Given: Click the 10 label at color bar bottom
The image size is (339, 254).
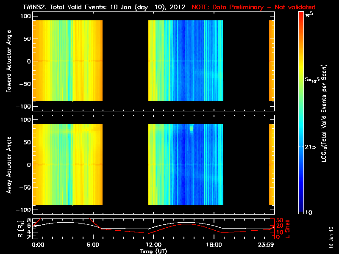Looking at the screenshot, I should pos(308,213).
